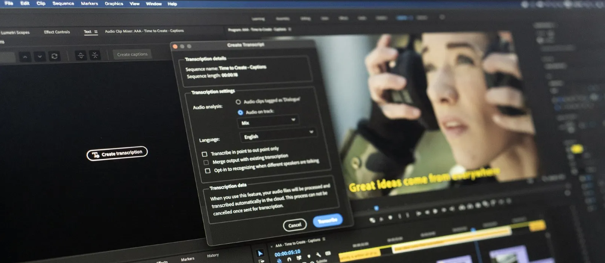
Task: Open the Window menu
Action: [x=154, y=4]
